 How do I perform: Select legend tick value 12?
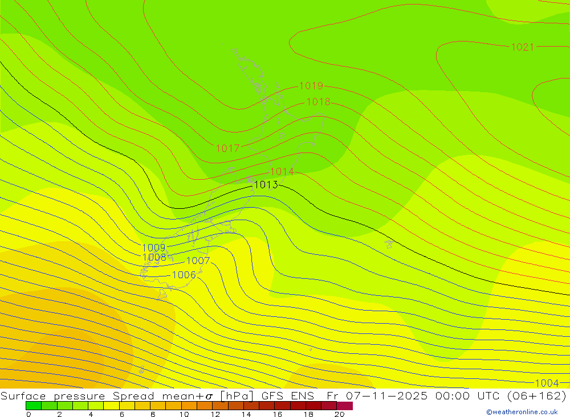215,414
